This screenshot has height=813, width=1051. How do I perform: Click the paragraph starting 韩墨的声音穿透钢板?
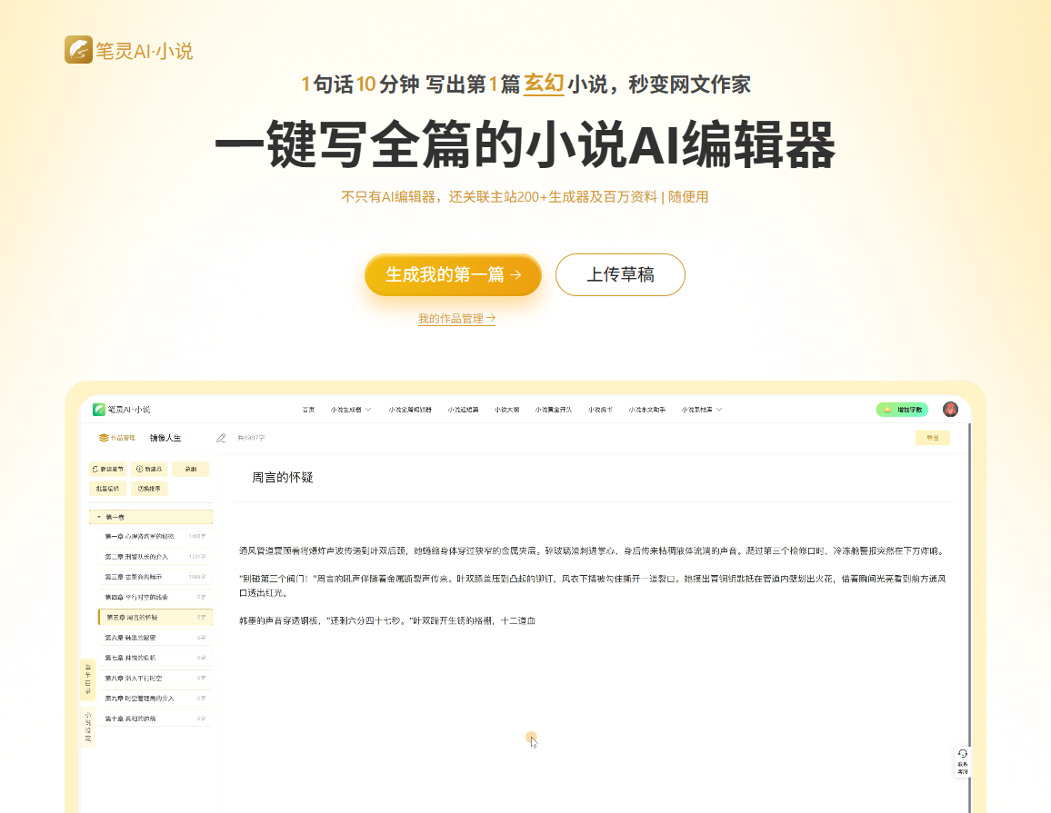coord(386,620)
